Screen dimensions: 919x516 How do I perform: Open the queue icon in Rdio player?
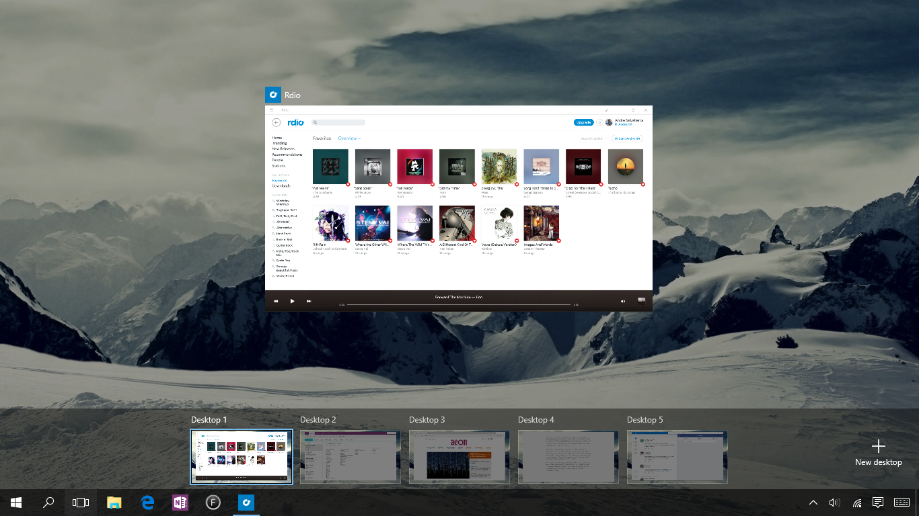click(x=641, y=300)
